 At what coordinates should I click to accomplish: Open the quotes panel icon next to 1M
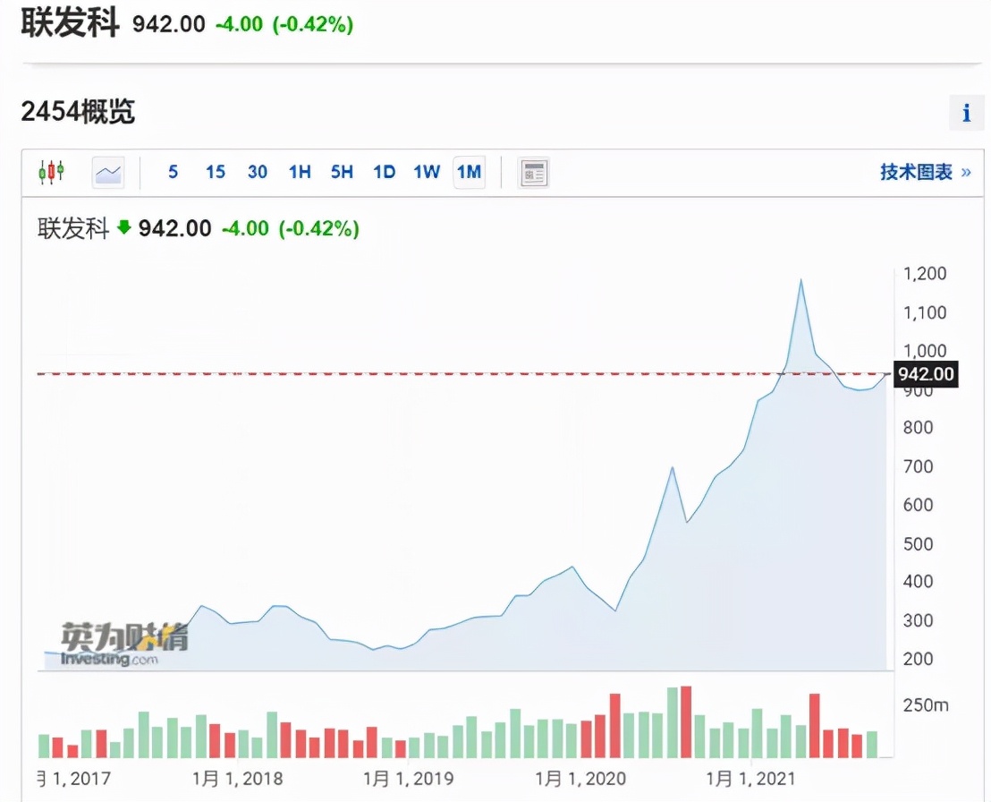[534, 172]
